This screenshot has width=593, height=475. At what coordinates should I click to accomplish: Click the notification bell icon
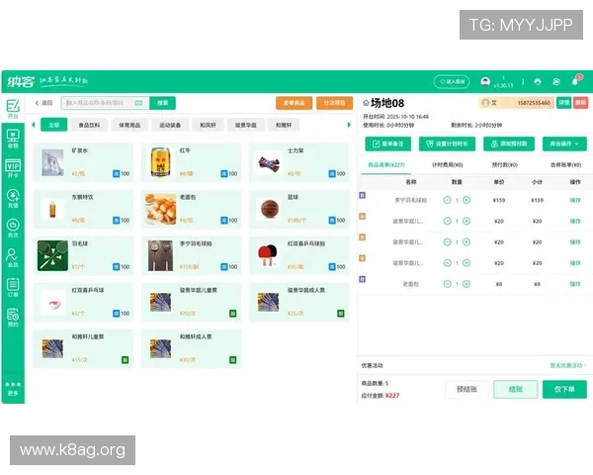(x=575, y=81)
